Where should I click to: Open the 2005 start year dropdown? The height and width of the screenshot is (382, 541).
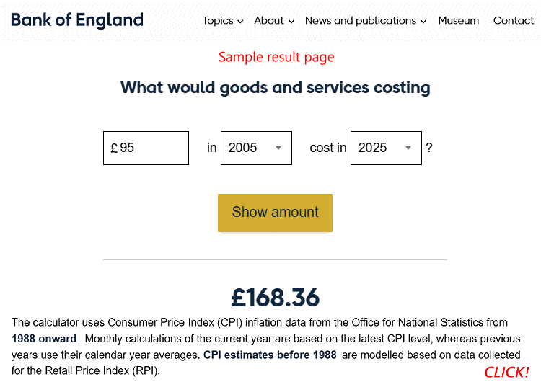256,148
